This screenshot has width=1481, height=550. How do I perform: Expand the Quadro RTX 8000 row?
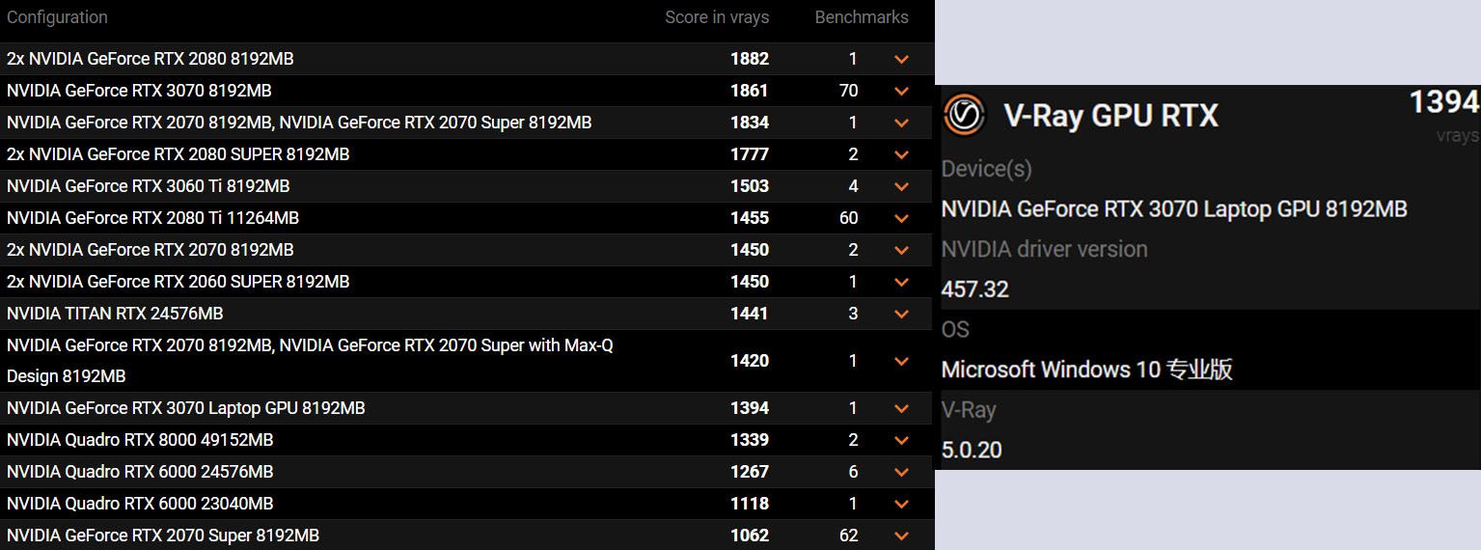901,440
